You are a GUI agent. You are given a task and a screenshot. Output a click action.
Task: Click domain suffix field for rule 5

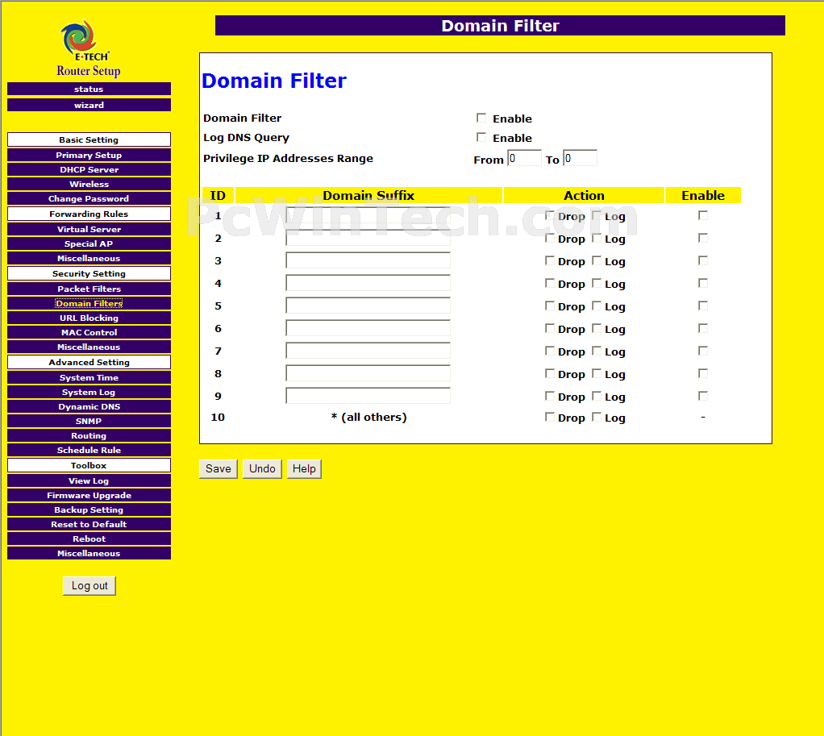[x=368, y=306]
